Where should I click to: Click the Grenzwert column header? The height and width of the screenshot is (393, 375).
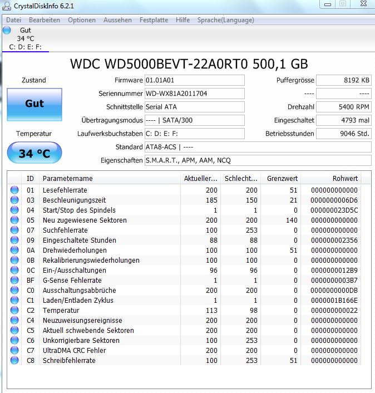point(281,179)
